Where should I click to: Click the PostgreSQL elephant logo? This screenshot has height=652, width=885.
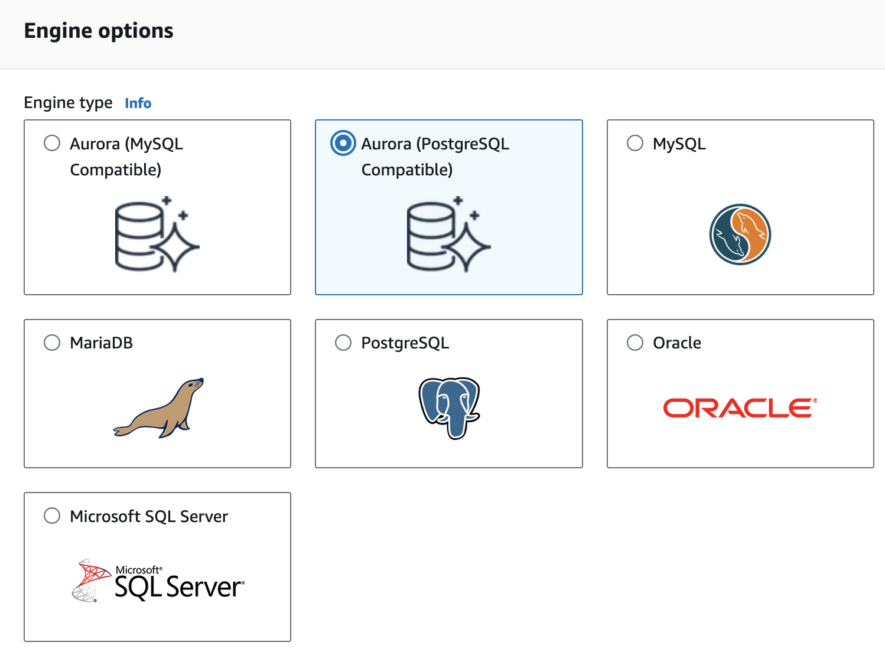449,408
